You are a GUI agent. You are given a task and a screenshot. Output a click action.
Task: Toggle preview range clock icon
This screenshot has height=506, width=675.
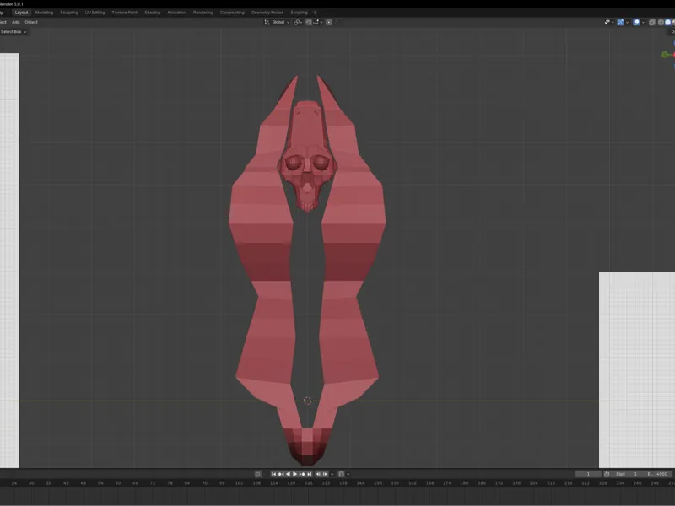click(x=607, y=474)
